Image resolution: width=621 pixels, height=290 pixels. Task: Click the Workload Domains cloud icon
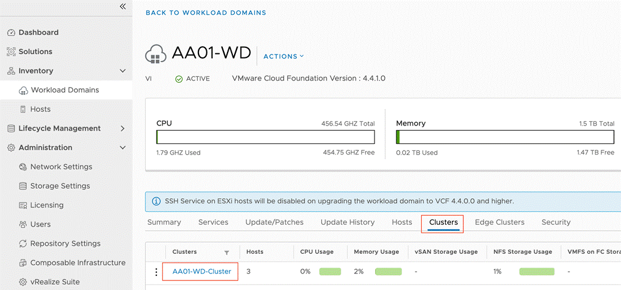click(x=23, y=90)
